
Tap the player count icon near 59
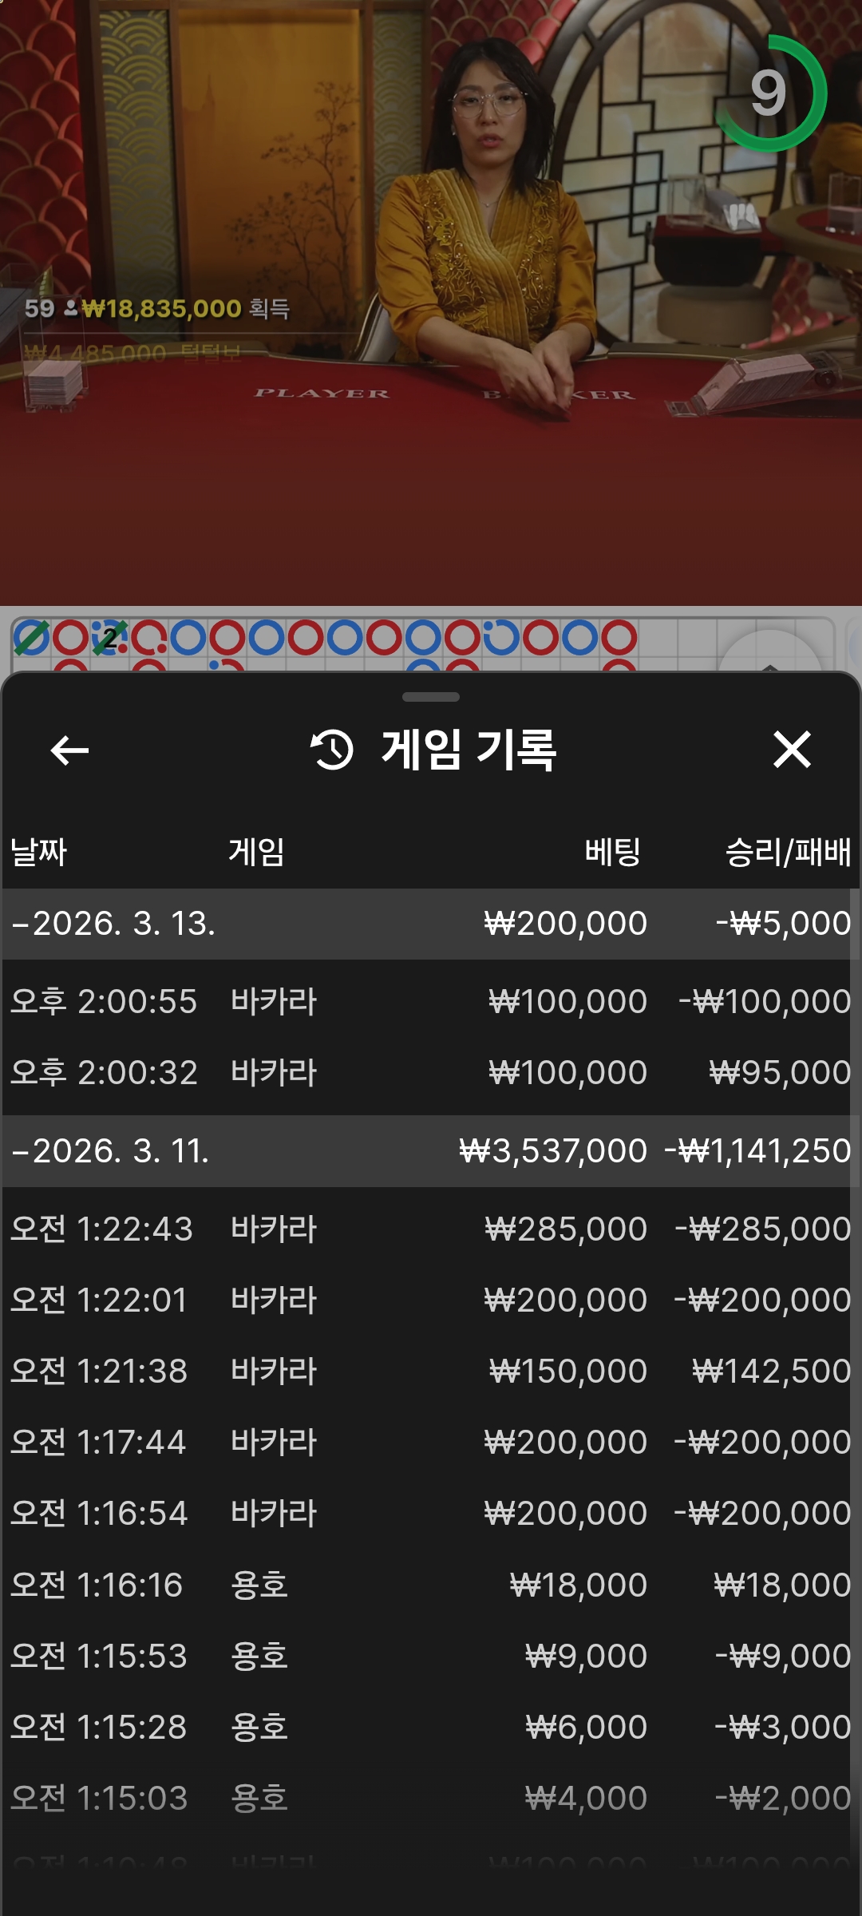pyautogui.click(x=70, y=308)
